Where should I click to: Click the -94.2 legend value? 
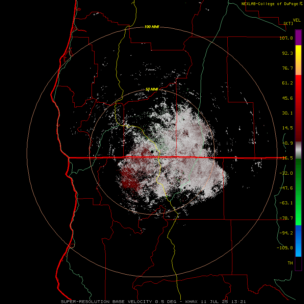point(286,233)
